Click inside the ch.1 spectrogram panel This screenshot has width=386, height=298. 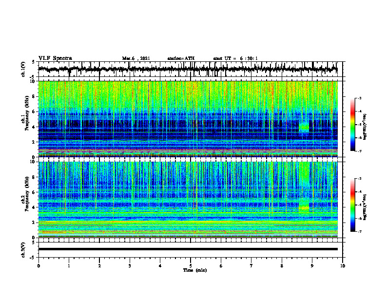coord(188,119)
